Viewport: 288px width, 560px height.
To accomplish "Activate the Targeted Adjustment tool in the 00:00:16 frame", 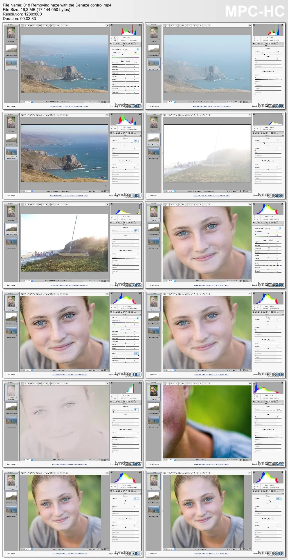I will tap(34, 26).
